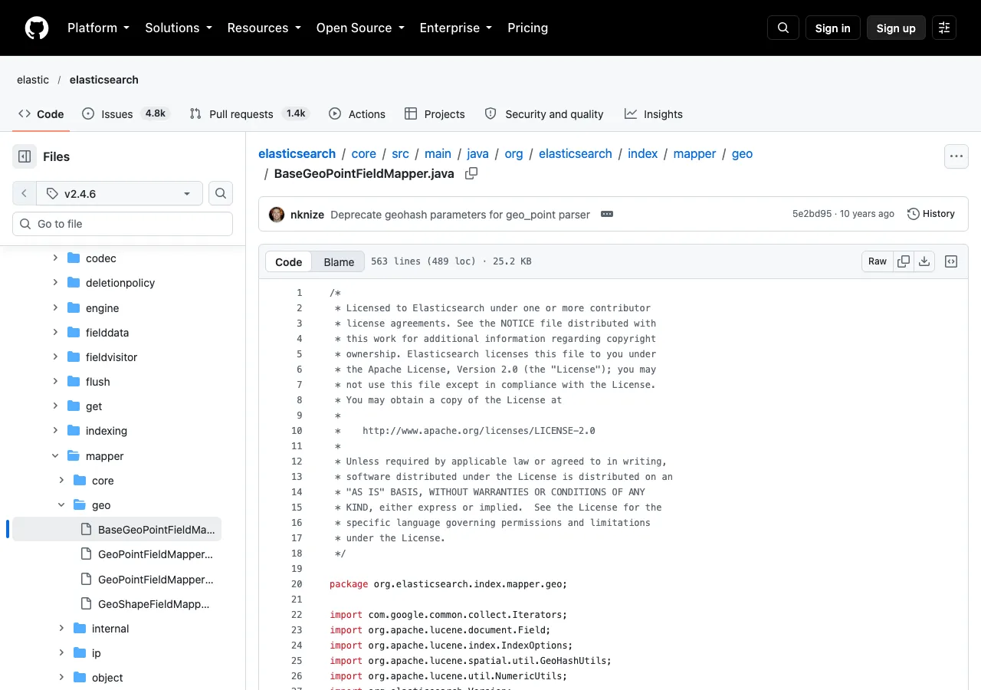Open the Insights tab
The image size is (981, 690).
click(x=654, y=113)
